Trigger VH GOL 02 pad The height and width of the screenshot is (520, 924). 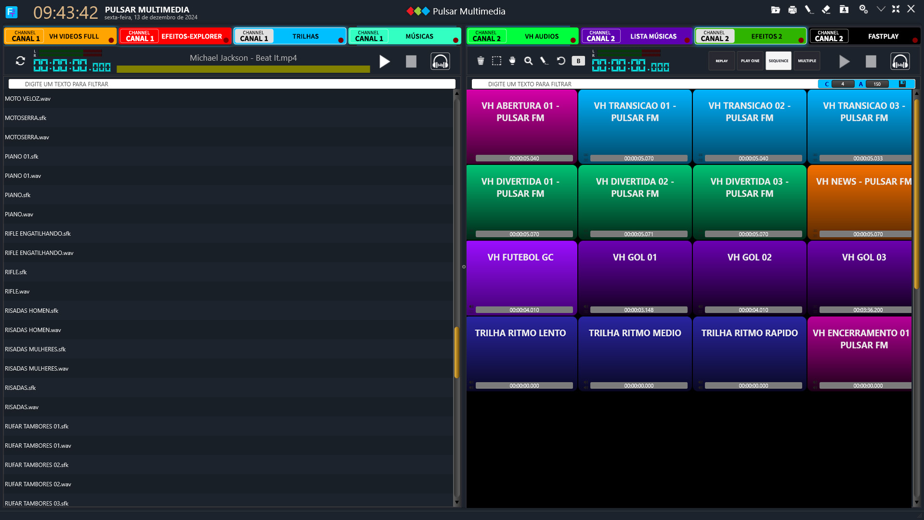[x=749, y=278]
